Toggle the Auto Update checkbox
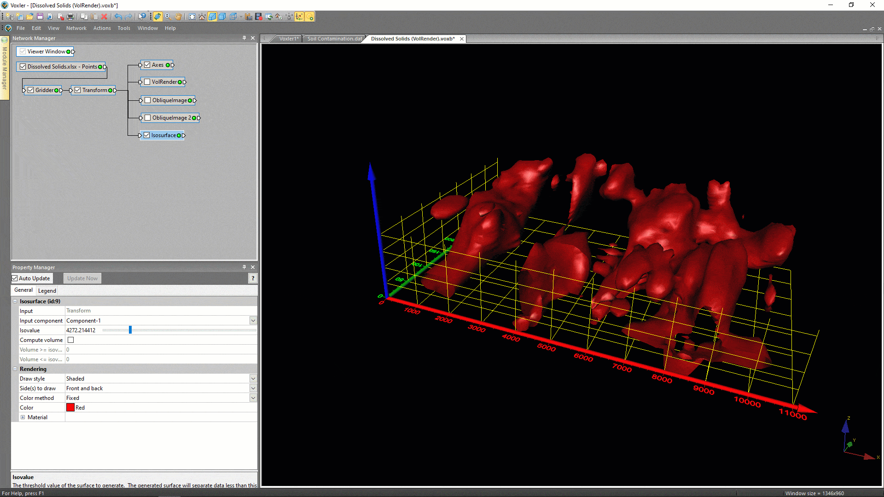 pyautogui.click(x=15, y=278)
